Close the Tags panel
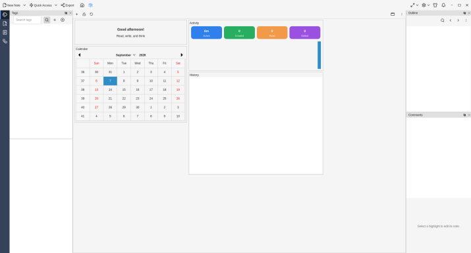 click(x=70, y=13)
